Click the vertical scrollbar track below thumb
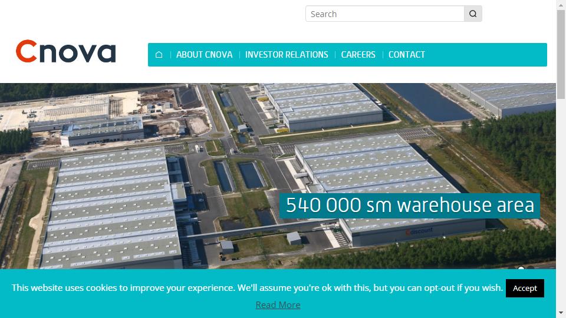The height and width of the screenshot is (318, 566). [x=561, y=202]
